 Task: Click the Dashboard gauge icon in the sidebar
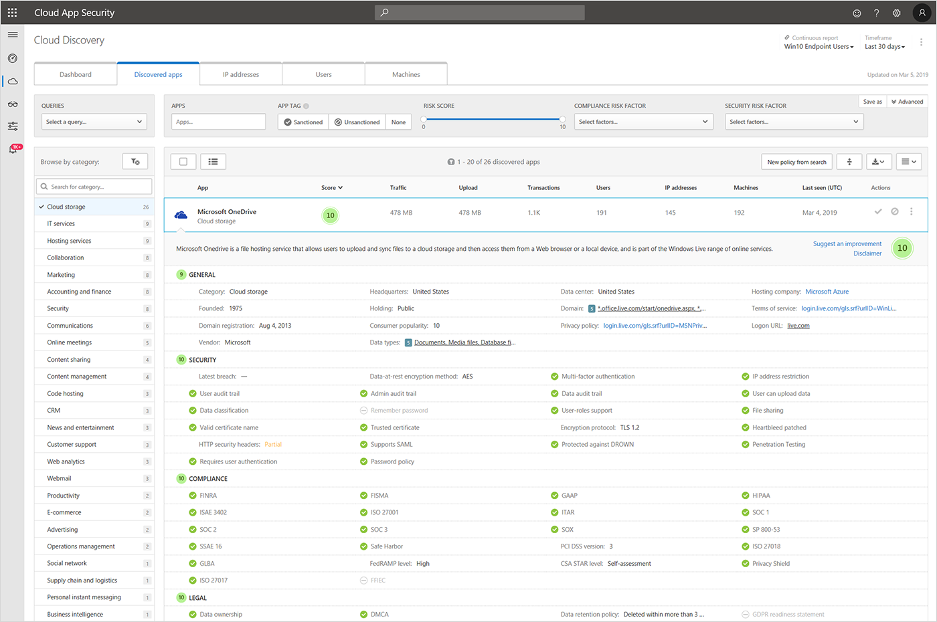[13, 58]
